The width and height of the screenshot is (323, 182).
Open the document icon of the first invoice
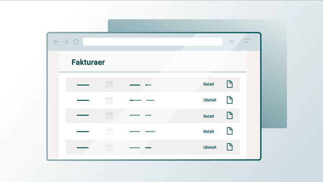[x=230, y=84]
